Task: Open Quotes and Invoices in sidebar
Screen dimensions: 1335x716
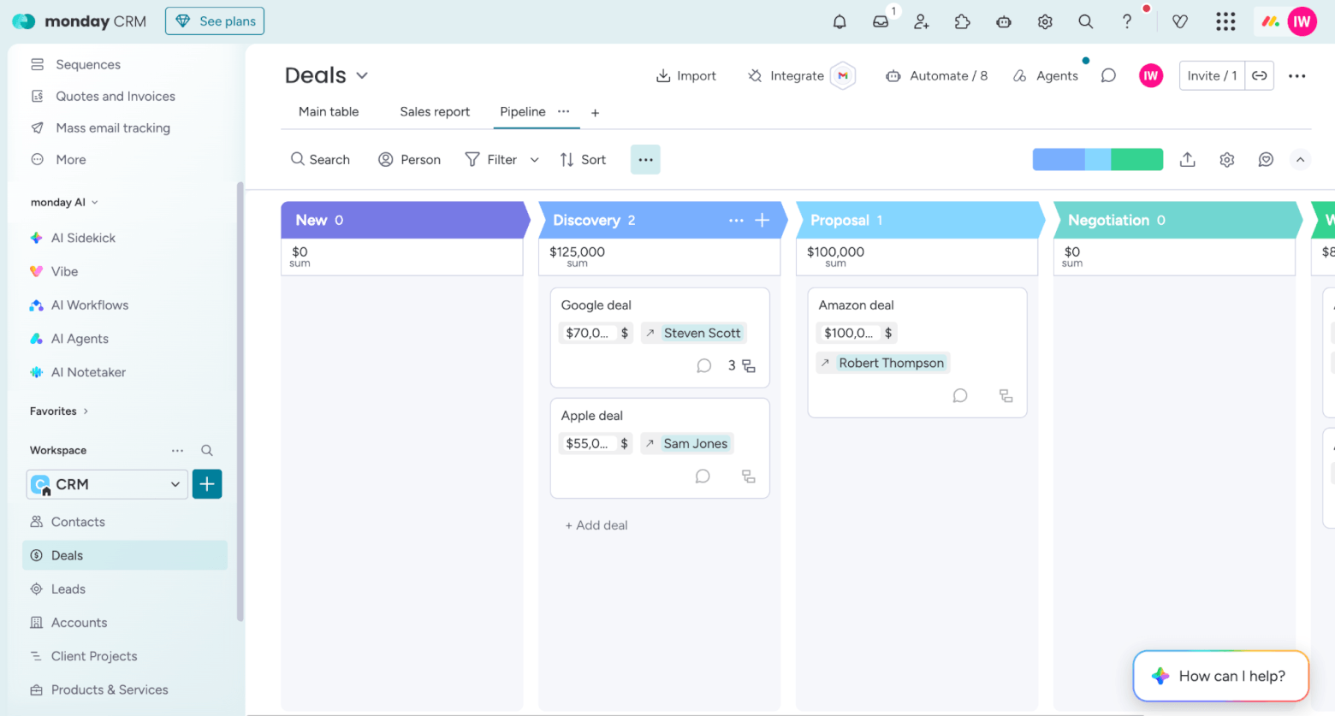Action: 115,96
